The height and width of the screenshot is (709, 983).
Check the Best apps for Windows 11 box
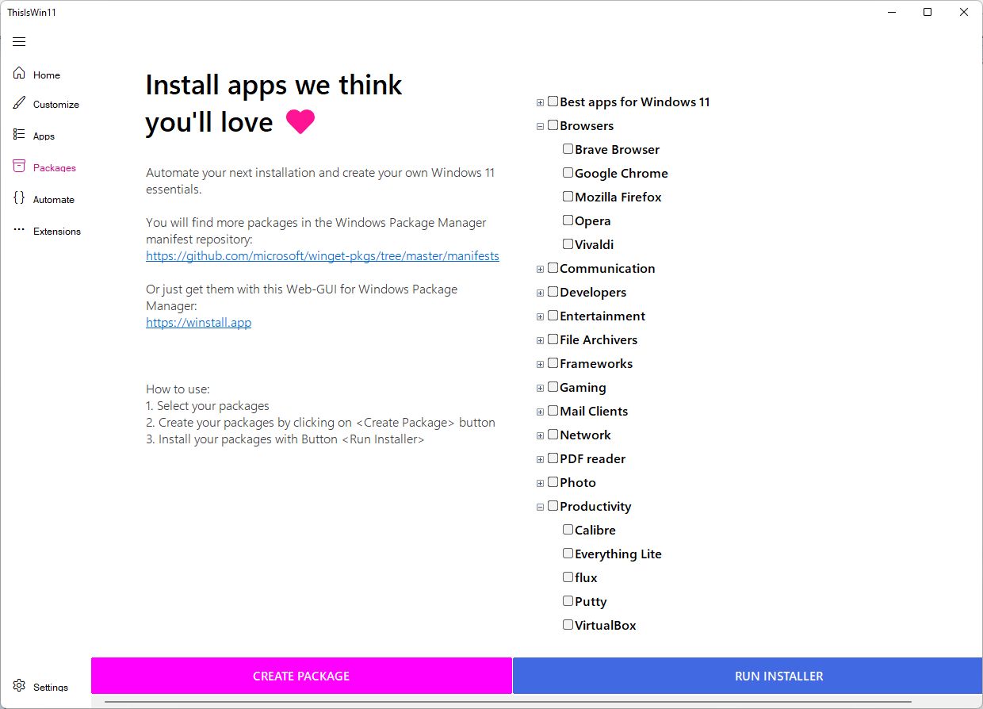coord(553,102)
